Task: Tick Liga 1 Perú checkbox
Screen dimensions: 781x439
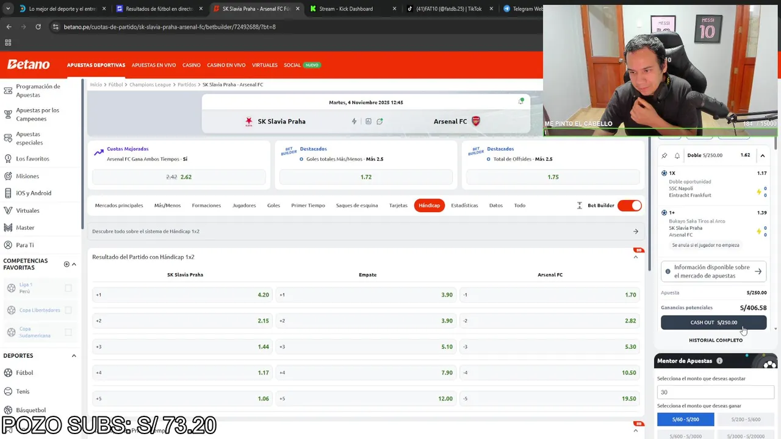Action: [68, 288]
